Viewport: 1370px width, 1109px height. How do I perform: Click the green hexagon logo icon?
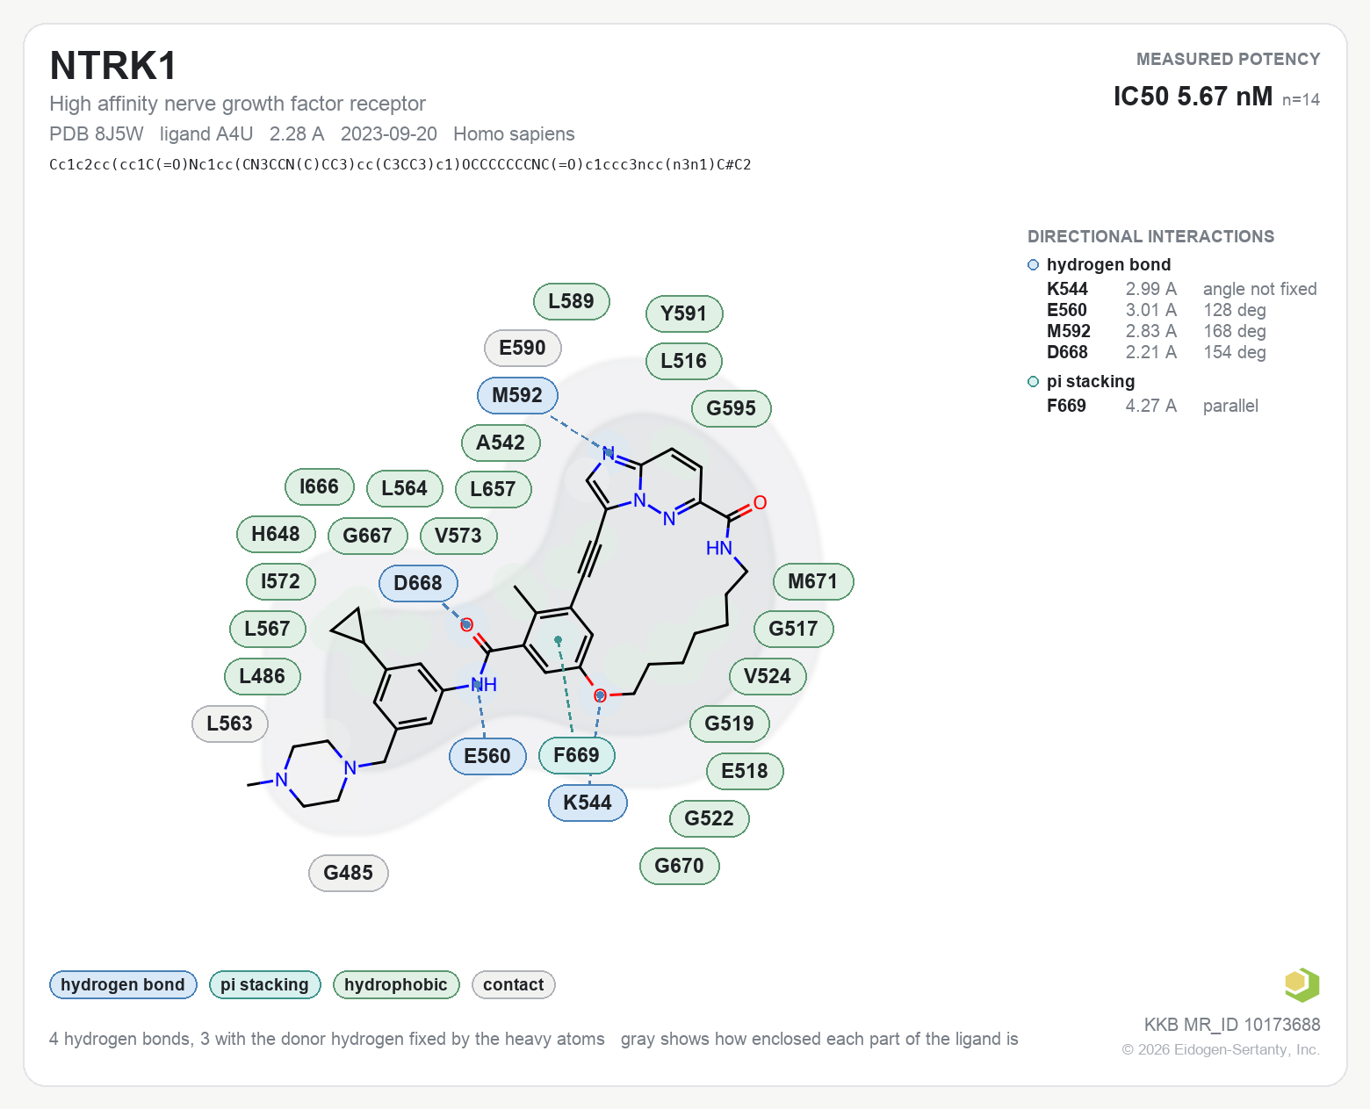coord(1301,984)
